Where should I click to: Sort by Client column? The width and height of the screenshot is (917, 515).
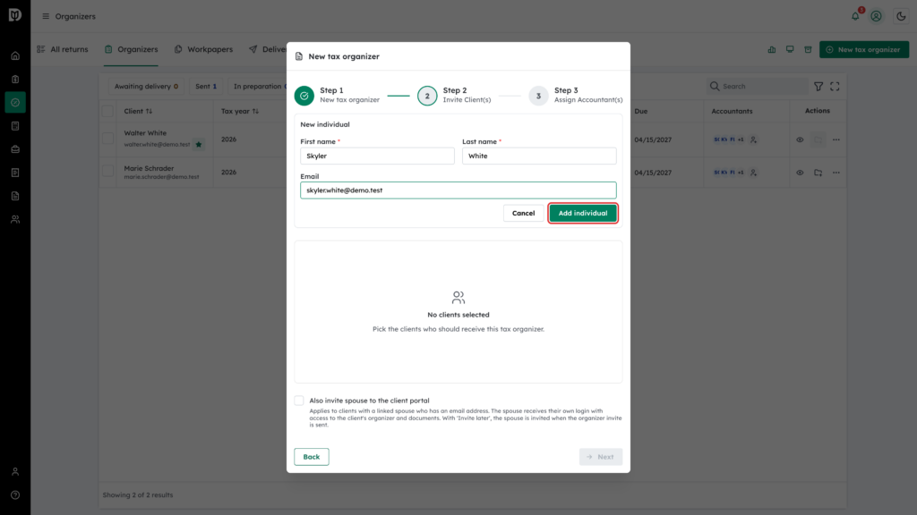[138, 111]
